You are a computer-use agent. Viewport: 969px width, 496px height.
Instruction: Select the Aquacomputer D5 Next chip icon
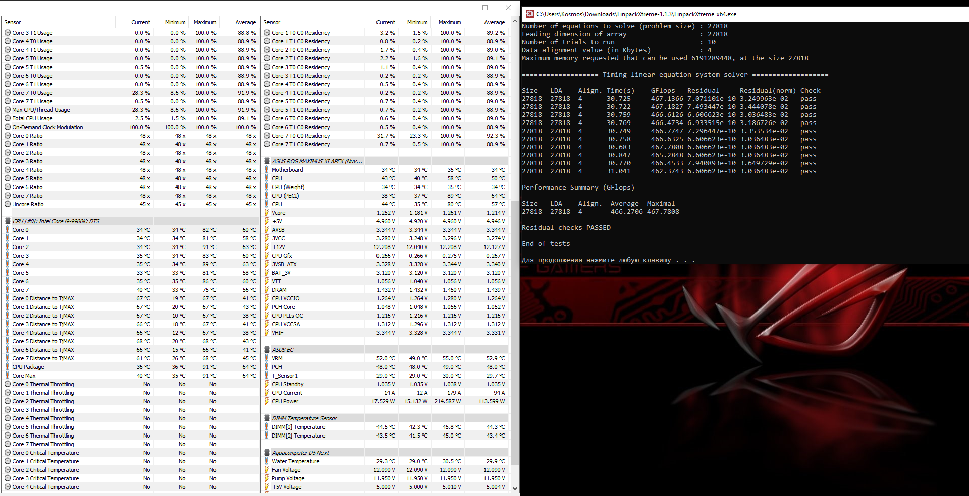click(267, 453)
